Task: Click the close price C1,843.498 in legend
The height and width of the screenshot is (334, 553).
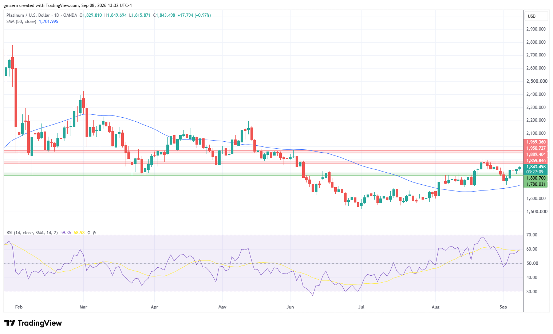Action: 164,15
